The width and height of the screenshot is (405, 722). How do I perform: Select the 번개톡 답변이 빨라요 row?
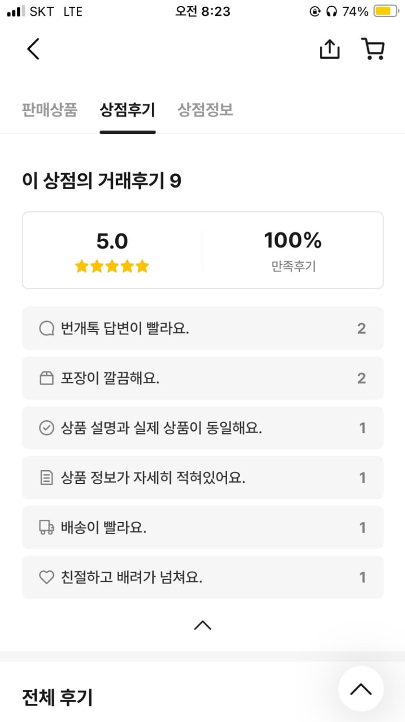pos(202,329)
